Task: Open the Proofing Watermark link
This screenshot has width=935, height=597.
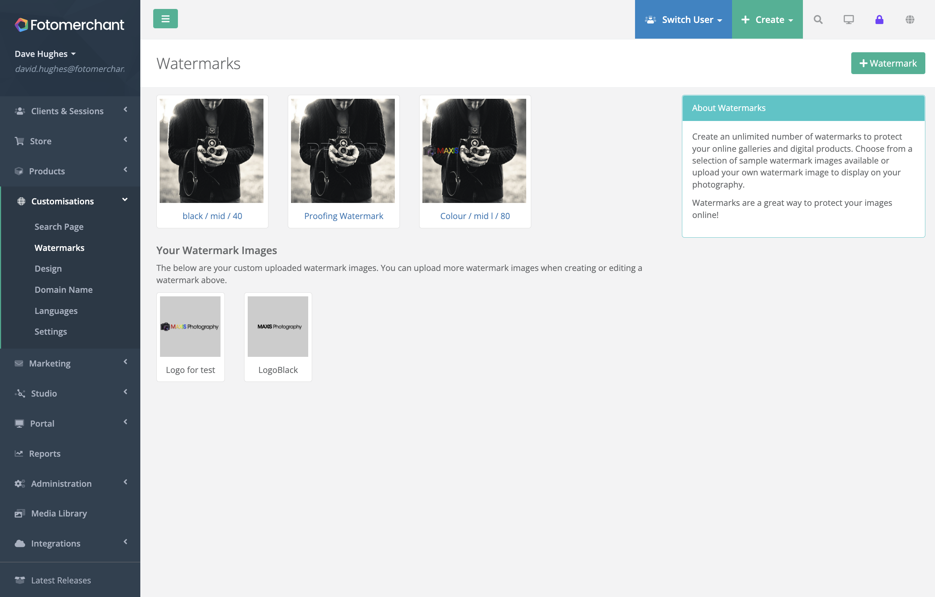Action: click(x=344, y=216)
